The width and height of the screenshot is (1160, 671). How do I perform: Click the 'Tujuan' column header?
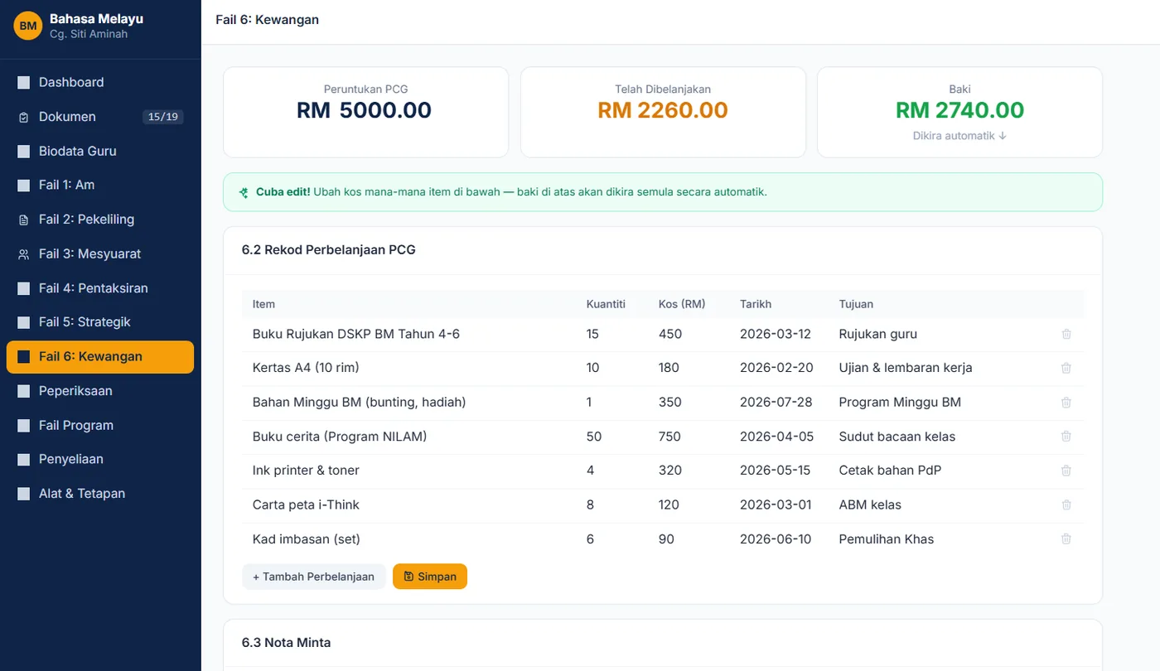856,304
